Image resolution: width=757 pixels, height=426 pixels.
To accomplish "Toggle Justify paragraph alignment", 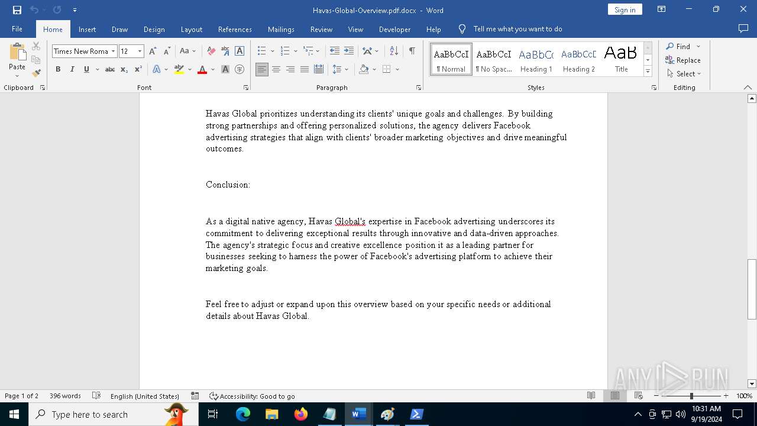I will (305, 70).
